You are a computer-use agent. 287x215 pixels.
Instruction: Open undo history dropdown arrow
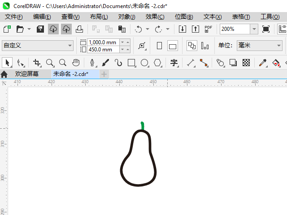click(x=148, y=29)
